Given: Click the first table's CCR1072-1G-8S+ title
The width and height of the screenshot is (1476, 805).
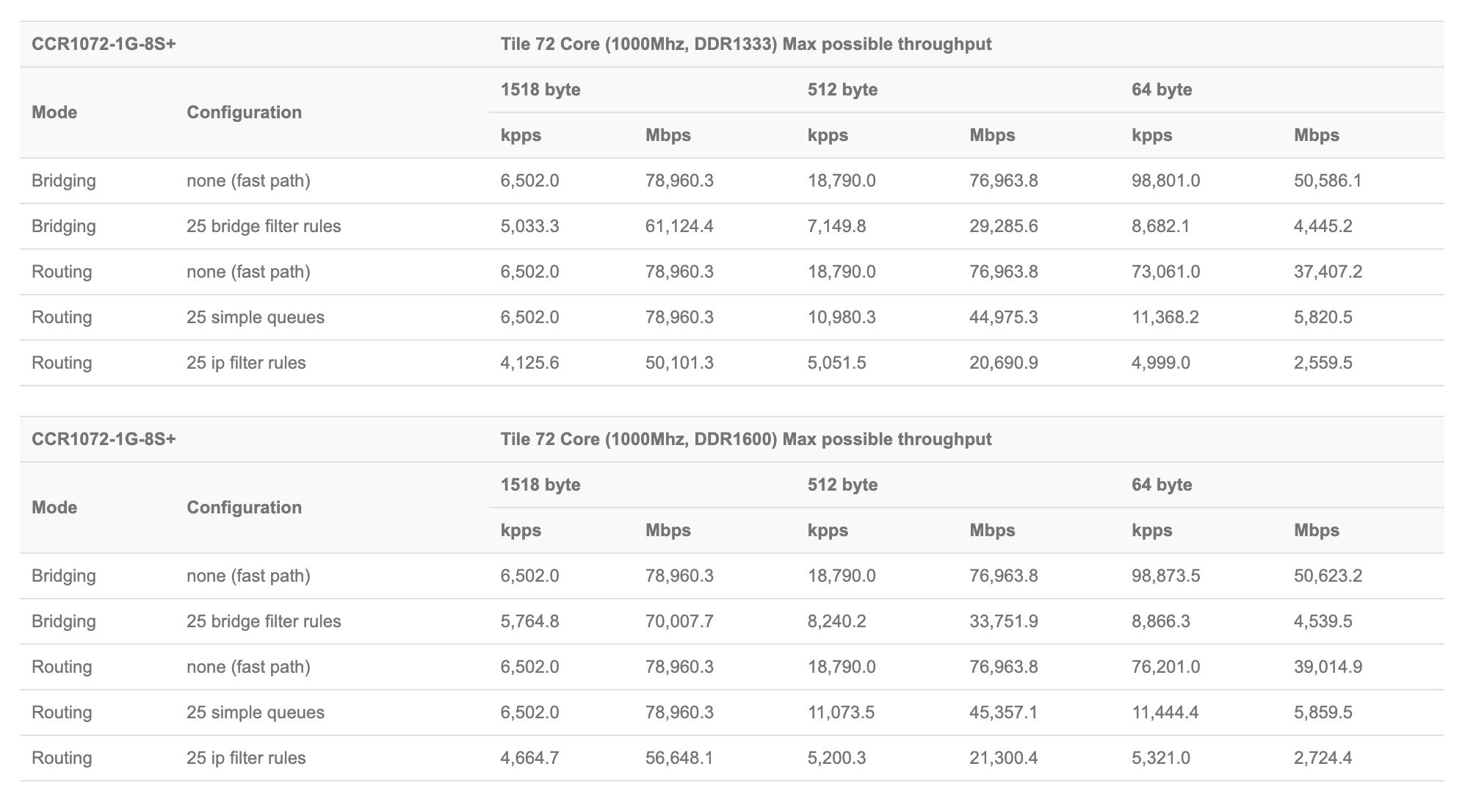Looking at the screenshot, I should pyautogui.click(x=104, y=44).
